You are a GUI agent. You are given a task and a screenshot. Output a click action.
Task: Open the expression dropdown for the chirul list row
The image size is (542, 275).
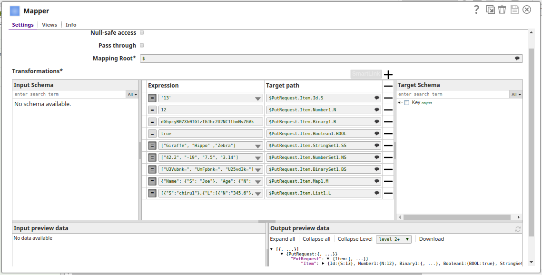pyautogui.click(x=258, y=194)
